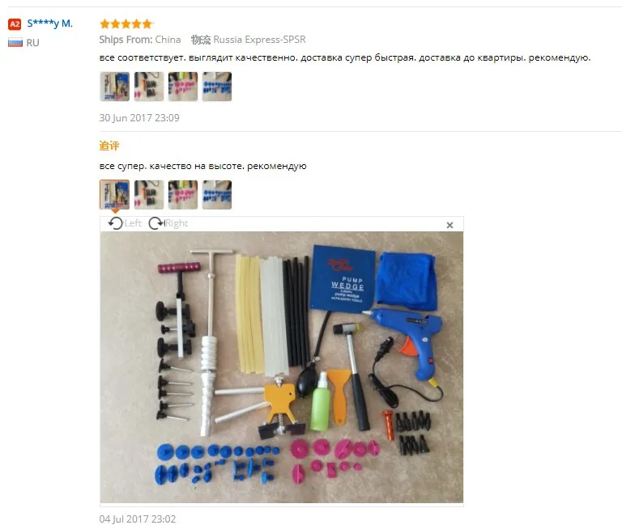Viewport: 622px width, 525px height.
Task: Click the enlarged tool kit photo
Action: 282,367
